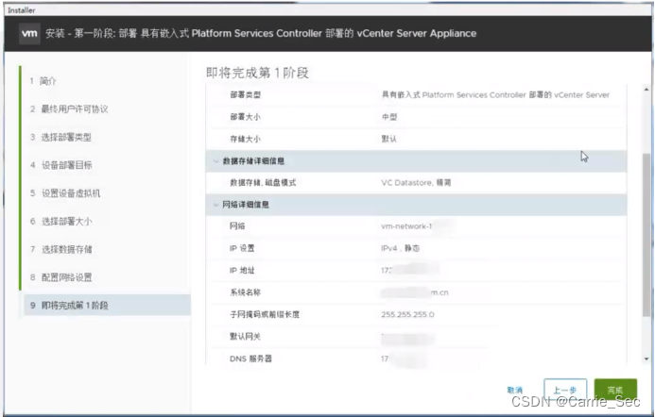Click the 部署大小 value 中型
The height and width of the screenshot is (417, 655).
(389, 117)
